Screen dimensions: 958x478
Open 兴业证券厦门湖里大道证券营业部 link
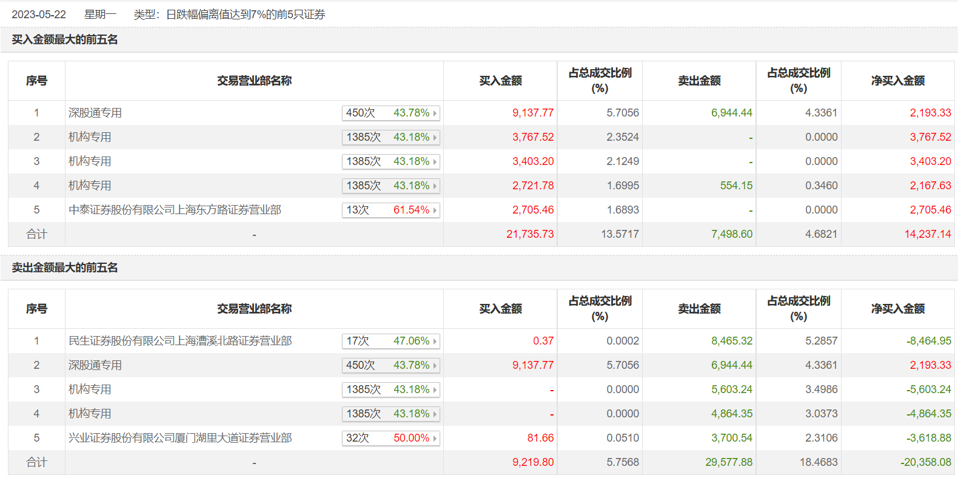[x=180, y=438]
